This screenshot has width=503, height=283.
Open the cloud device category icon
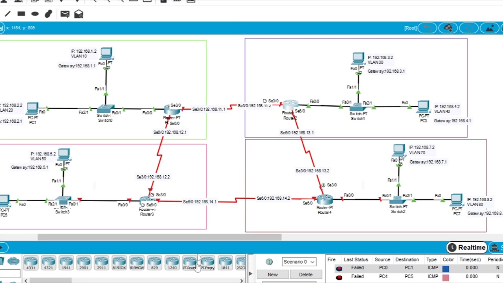tap(13, 261)
